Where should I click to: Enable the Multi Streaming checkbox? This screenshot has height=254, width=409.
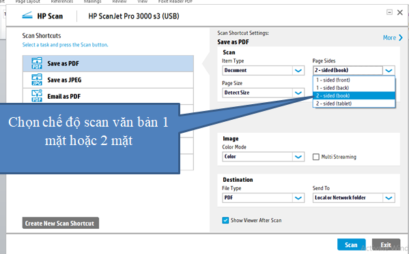[x=316, y=157]
